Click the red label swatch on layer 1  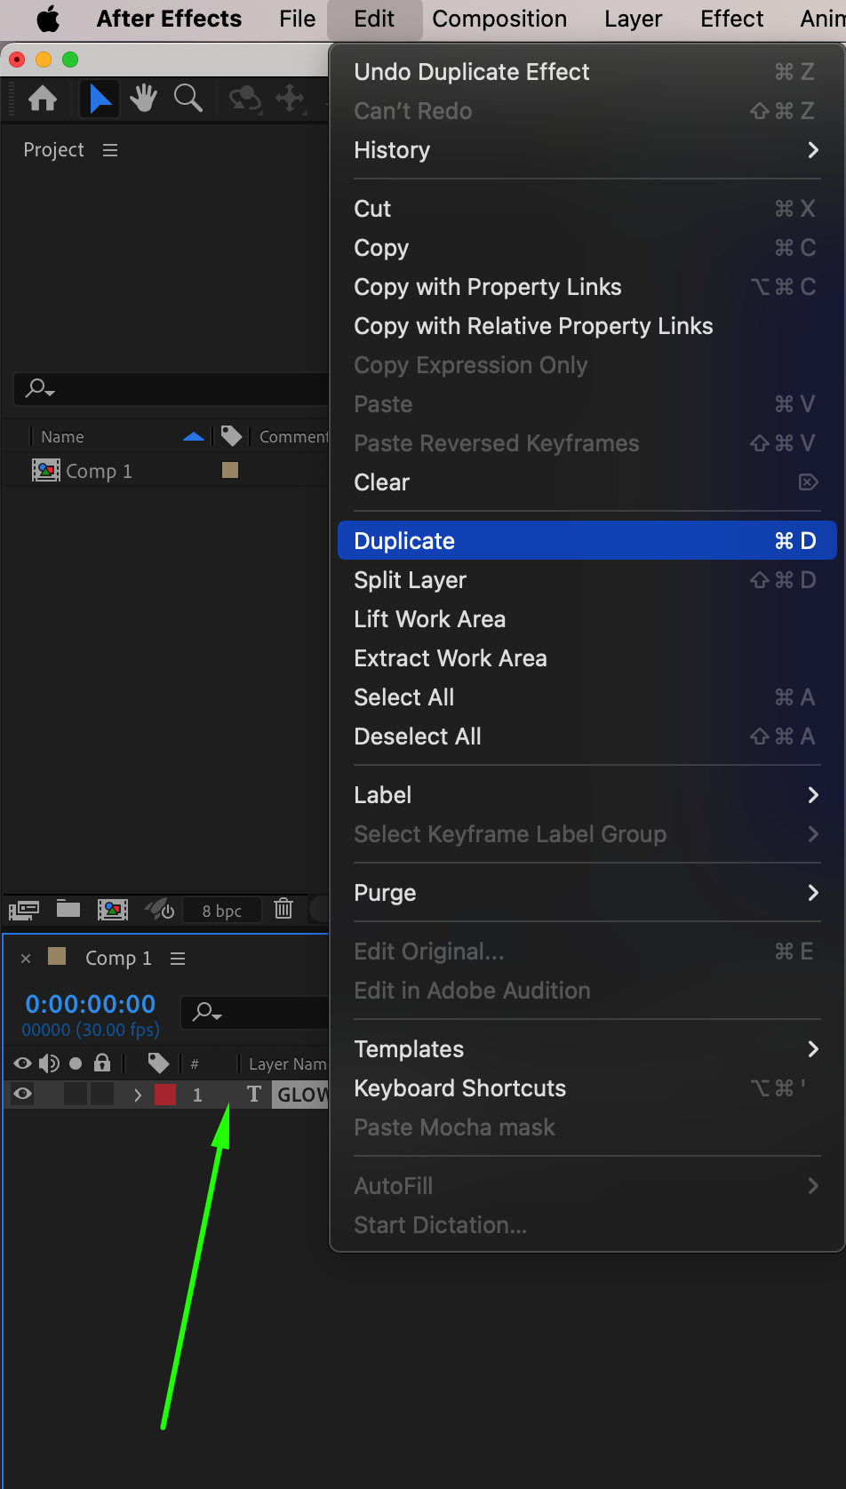click(165, 1095)
